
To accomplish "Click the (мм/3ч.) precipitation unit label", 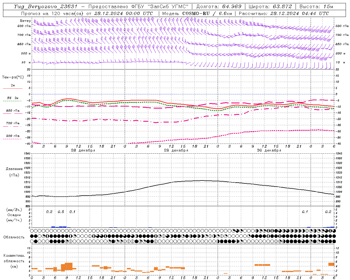I will coord(14,210).
